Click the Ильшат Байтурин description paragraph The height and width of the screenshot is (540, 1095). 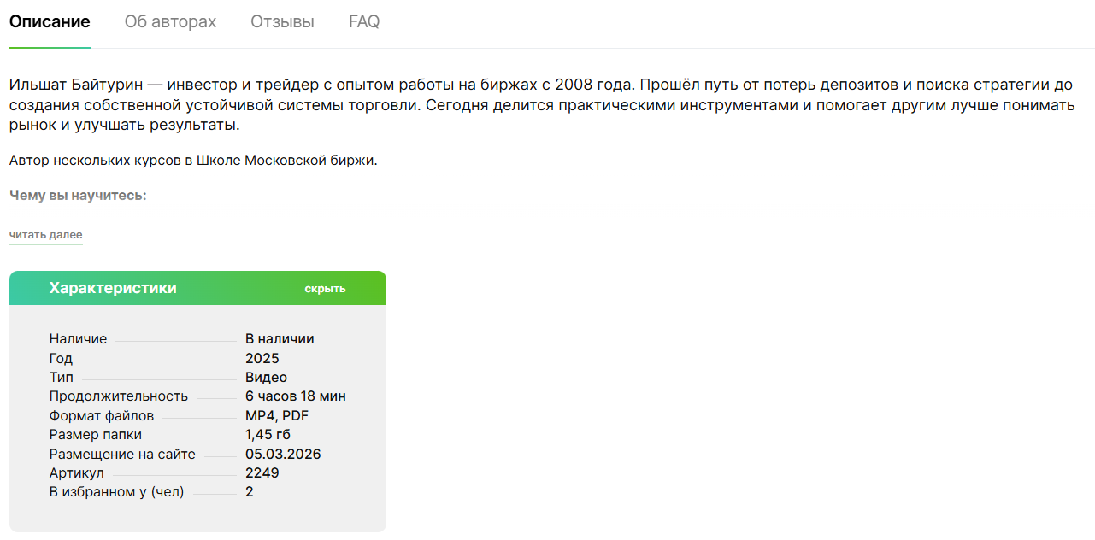(540, 105)
